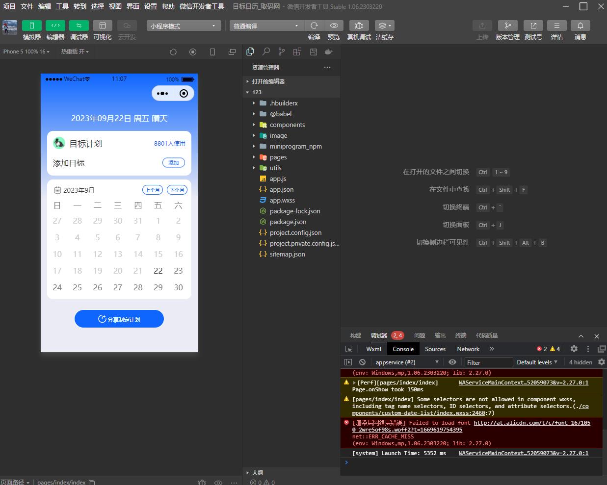This screenshot has width=607, height=485.
Task: Open the search icon in sidebar
Action: point(266,51)
